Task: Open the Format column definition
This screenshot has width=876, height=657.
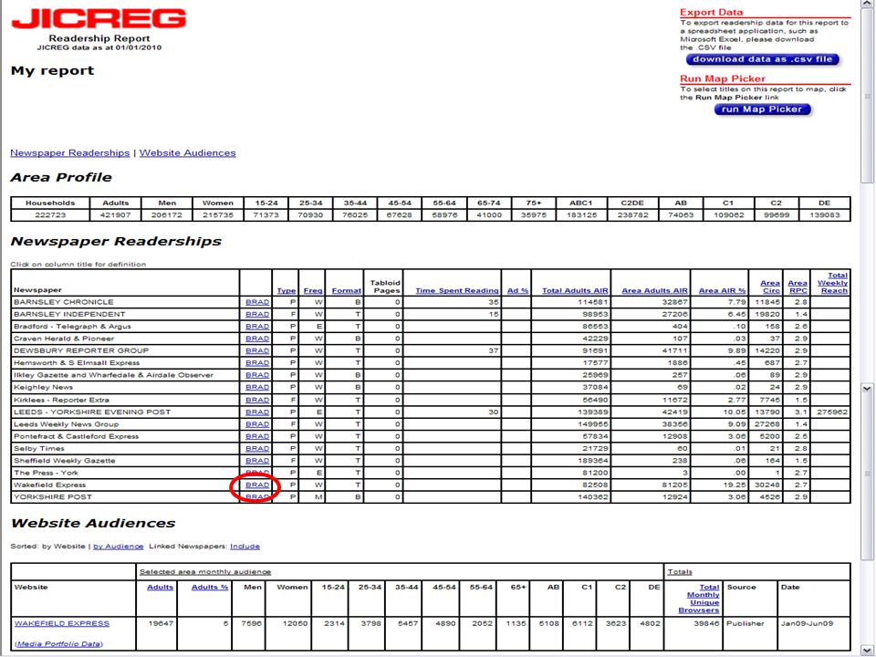Action: [x=347, y=290]
